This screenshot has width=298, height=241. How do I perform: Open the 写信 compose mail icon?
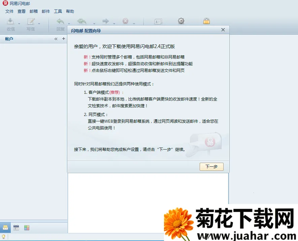click(31, 22)
